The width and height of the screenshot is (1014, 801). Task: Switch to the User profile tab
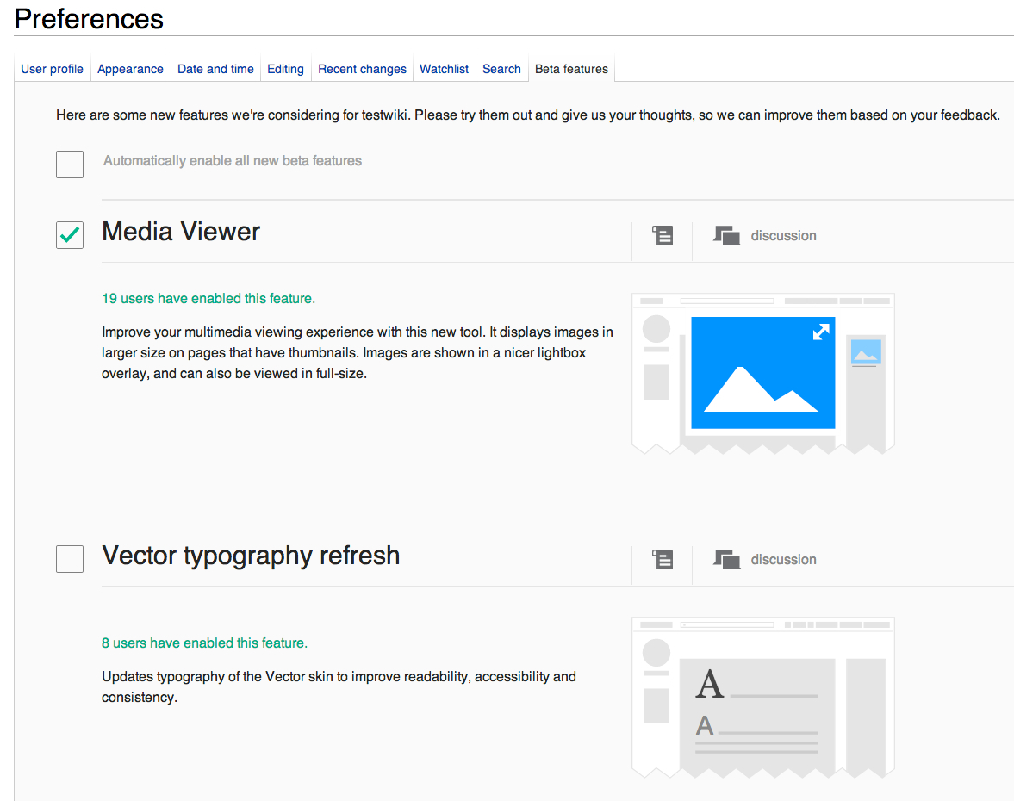click(52, 69)
